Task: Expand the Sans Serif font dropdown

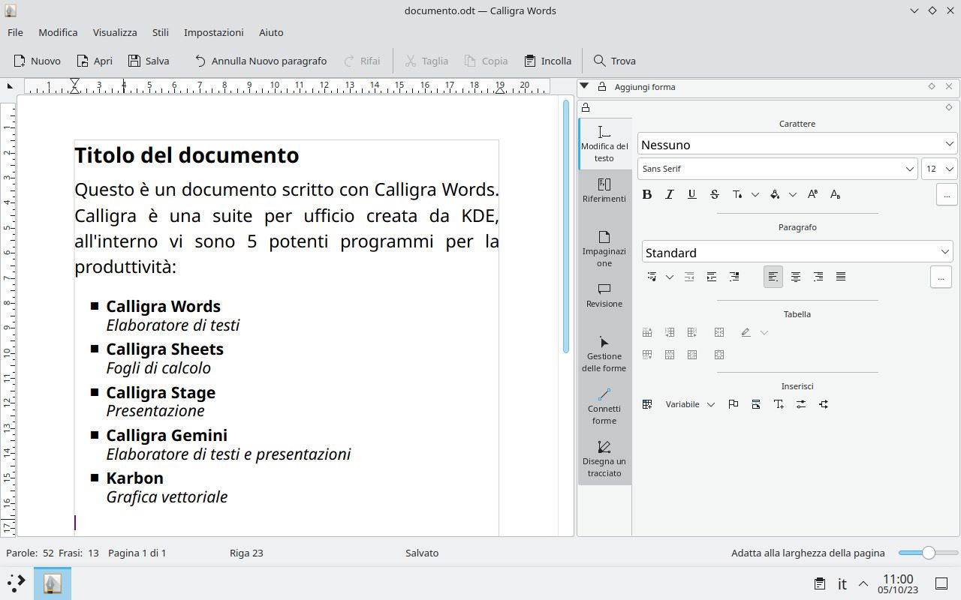Action: pyautogui.click(x=778, y=169)
